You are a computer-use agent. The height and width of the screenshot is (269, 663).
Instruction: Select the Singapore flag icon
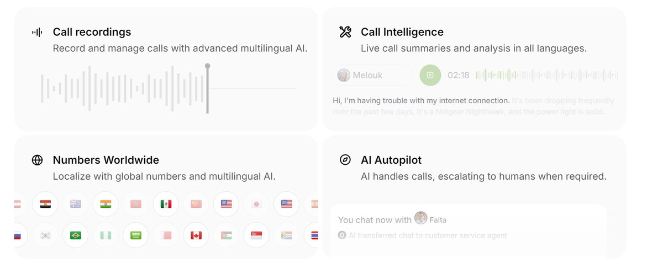[256, 235]
